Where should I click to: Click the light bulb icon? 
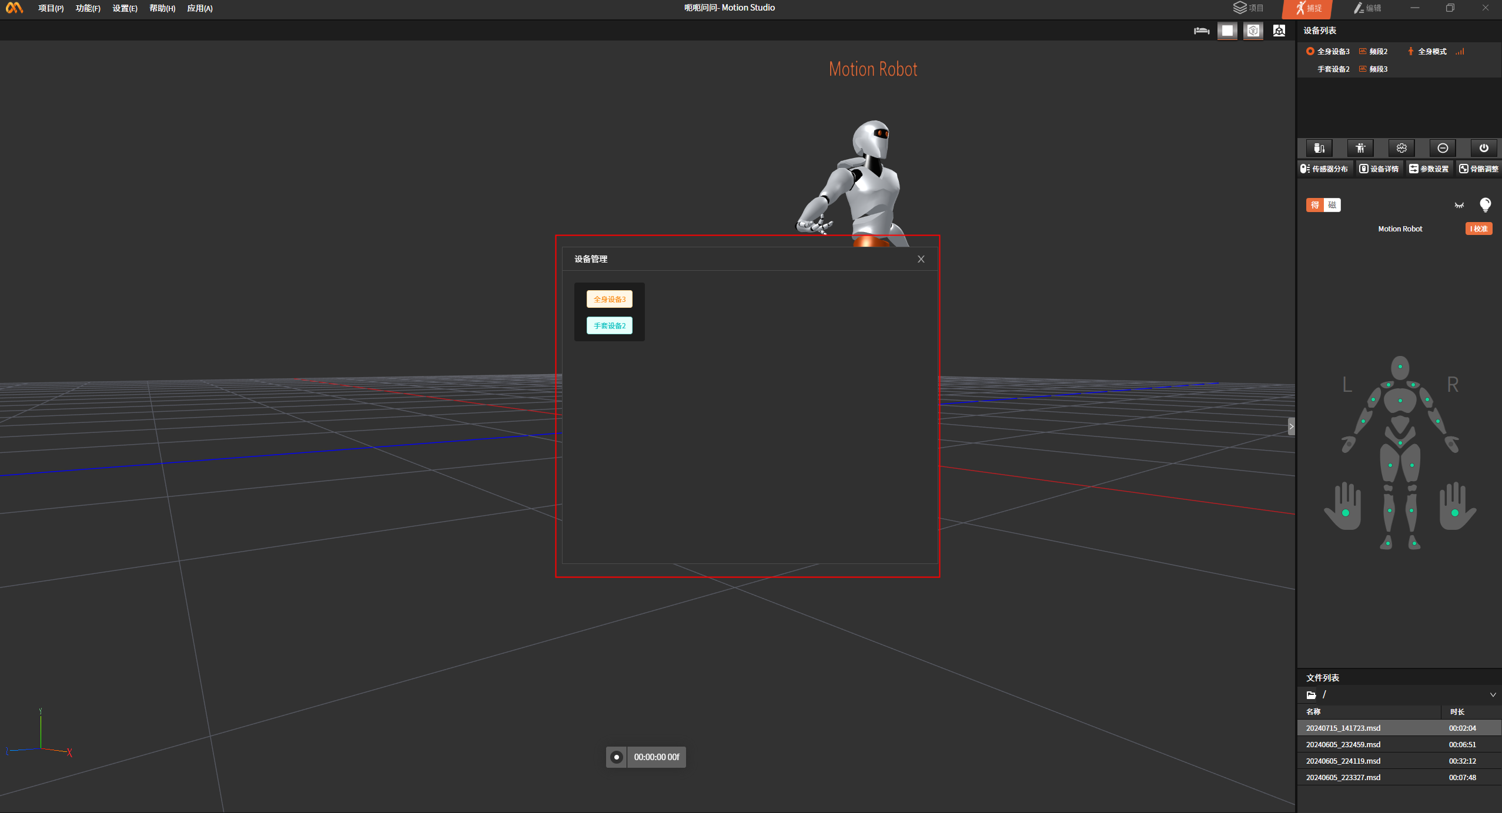coord(1485,204)
